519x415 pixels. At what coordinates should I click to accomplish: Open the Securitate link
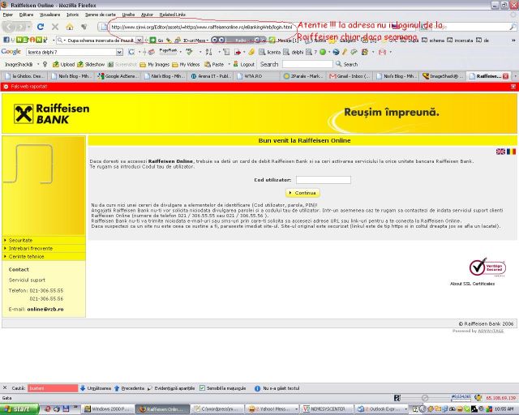tap(20, 240)
